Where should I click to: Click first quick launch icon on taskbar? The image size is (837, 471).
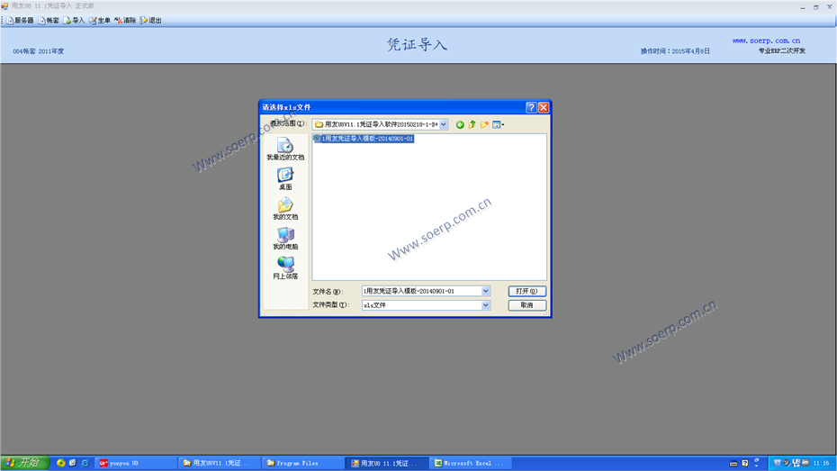60,463
